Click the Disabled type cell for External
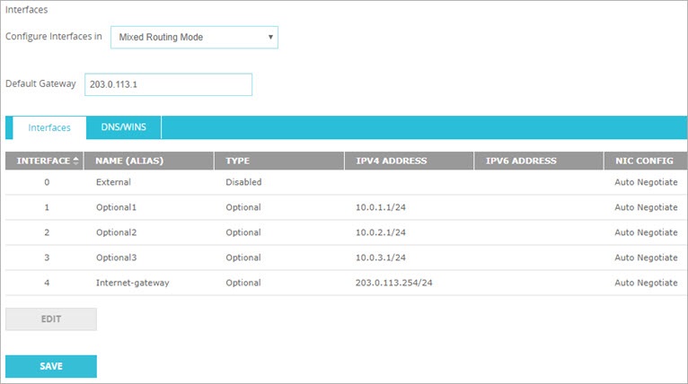The height and width of the screenshot is (384, 688). click(243, 182)
